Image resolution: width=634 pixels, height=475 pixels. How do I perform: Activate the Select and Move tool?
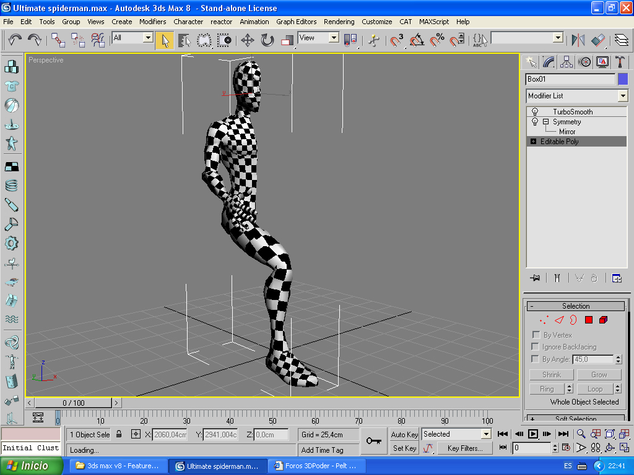coord(247,40)
